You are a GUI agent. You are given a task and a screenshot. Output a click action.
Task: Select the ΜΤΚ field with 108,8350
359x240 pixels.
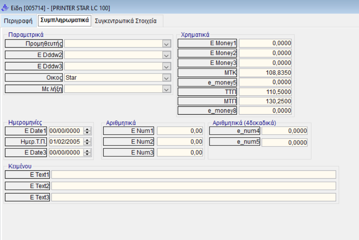click(x=265, y=72)
